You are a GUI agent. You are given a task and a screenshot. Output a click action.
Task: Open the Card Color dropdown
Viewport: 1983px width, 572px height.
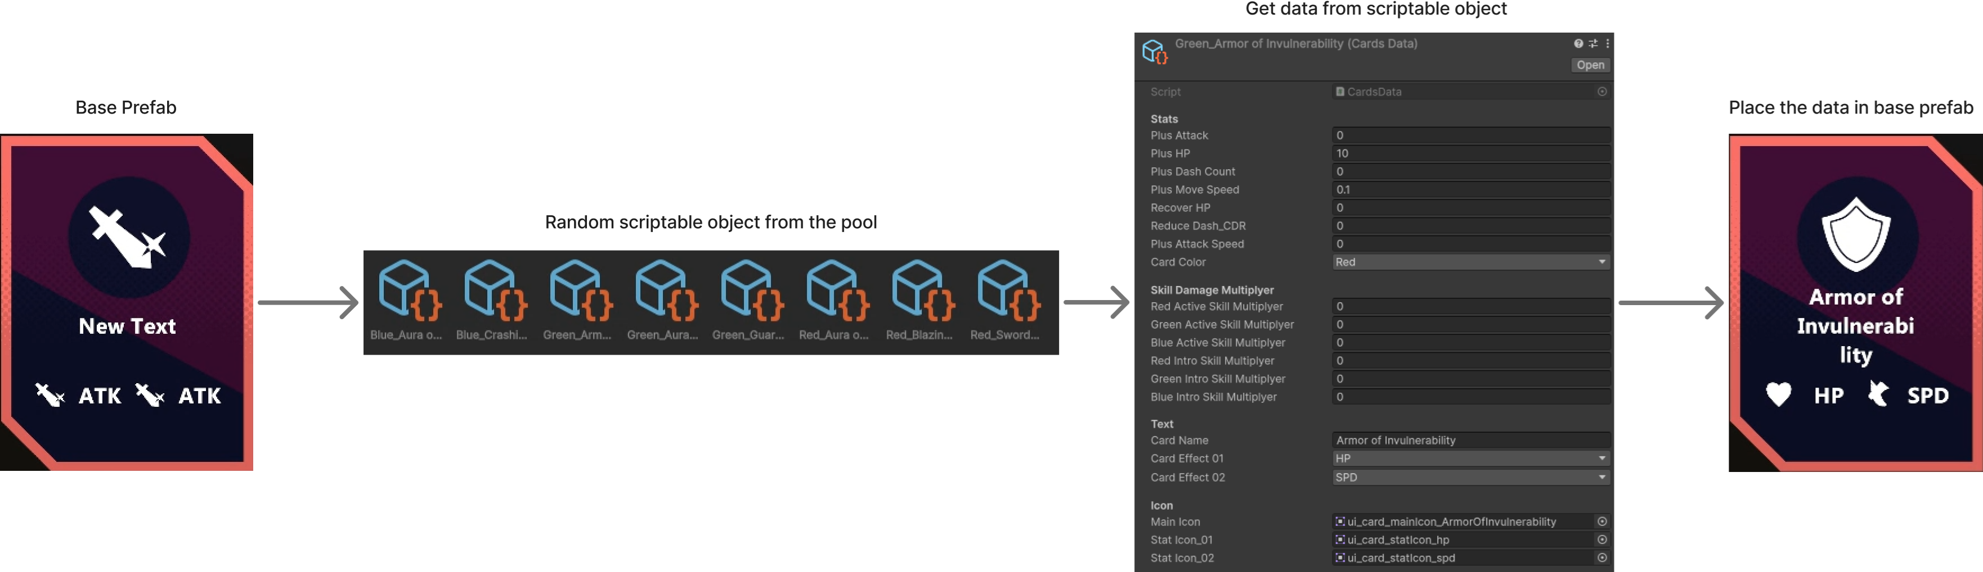click(x=1470, y=262)
